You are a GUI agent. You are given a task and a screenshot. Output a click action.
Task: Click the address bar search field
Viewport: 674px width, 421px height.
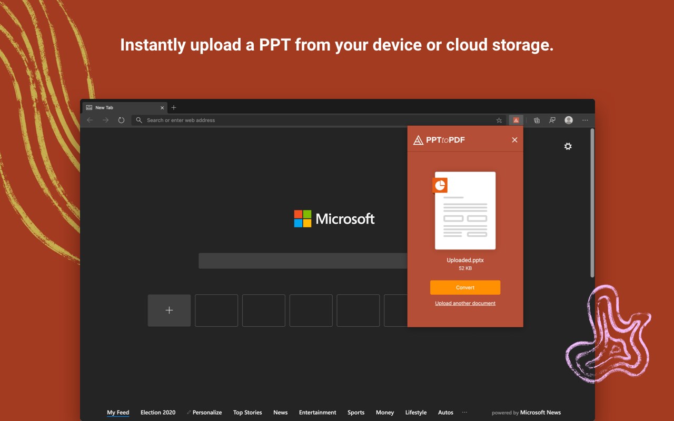click(316, 120)
